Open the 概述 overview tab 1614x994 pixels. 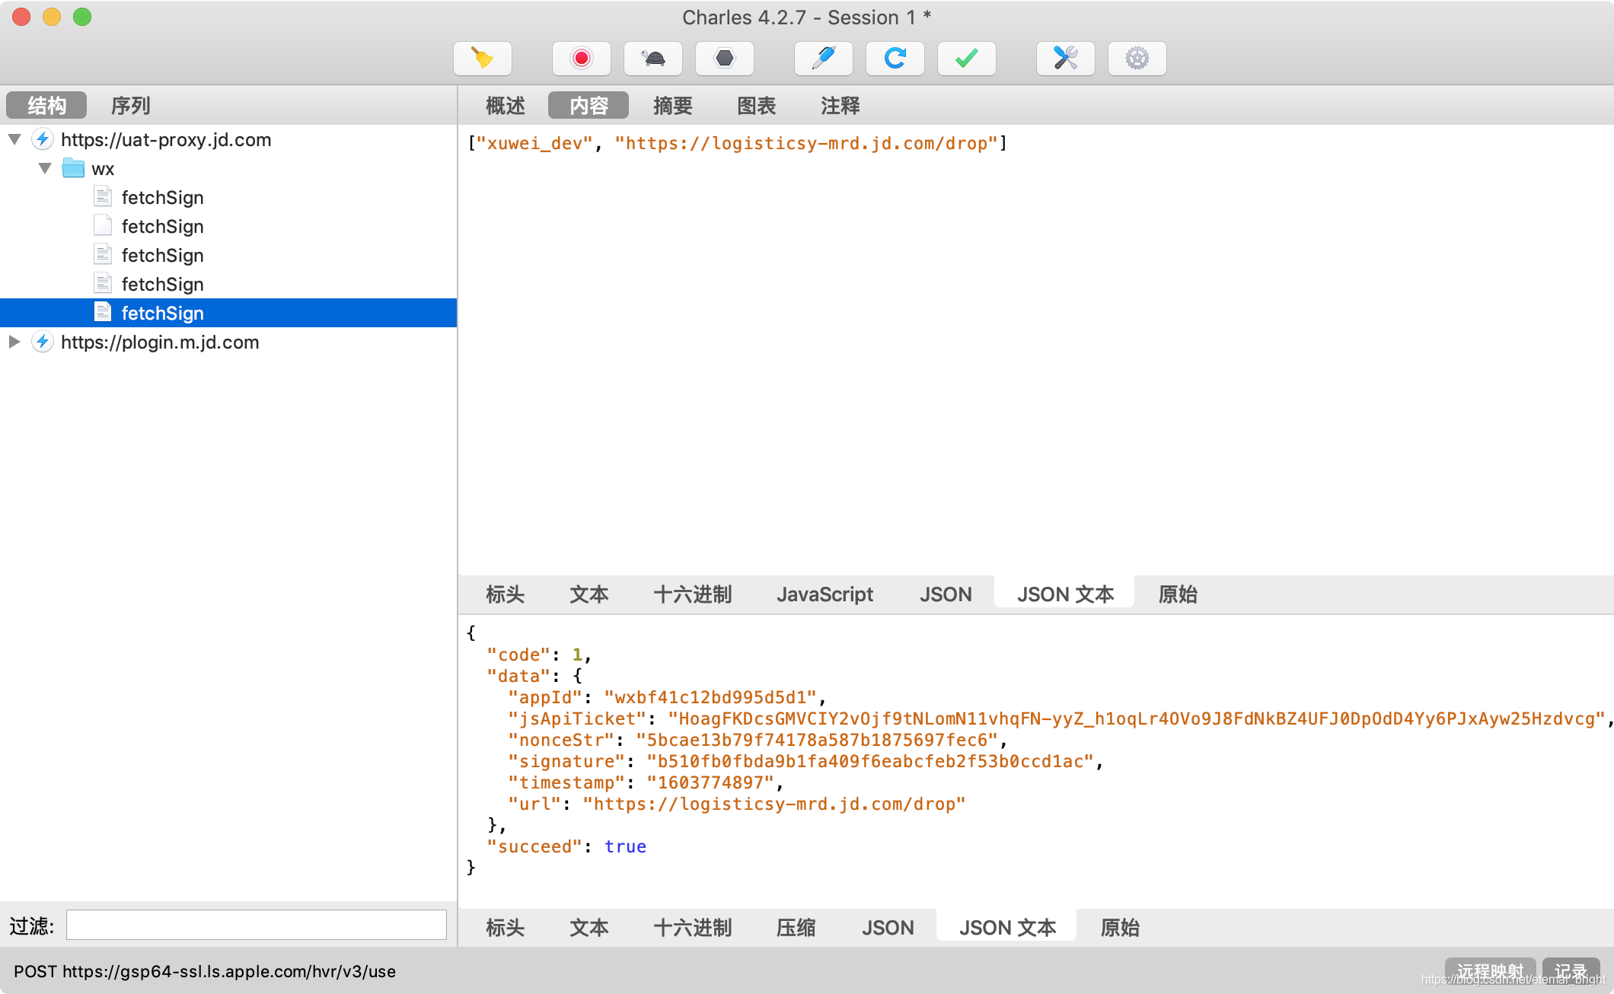point(506,105)
